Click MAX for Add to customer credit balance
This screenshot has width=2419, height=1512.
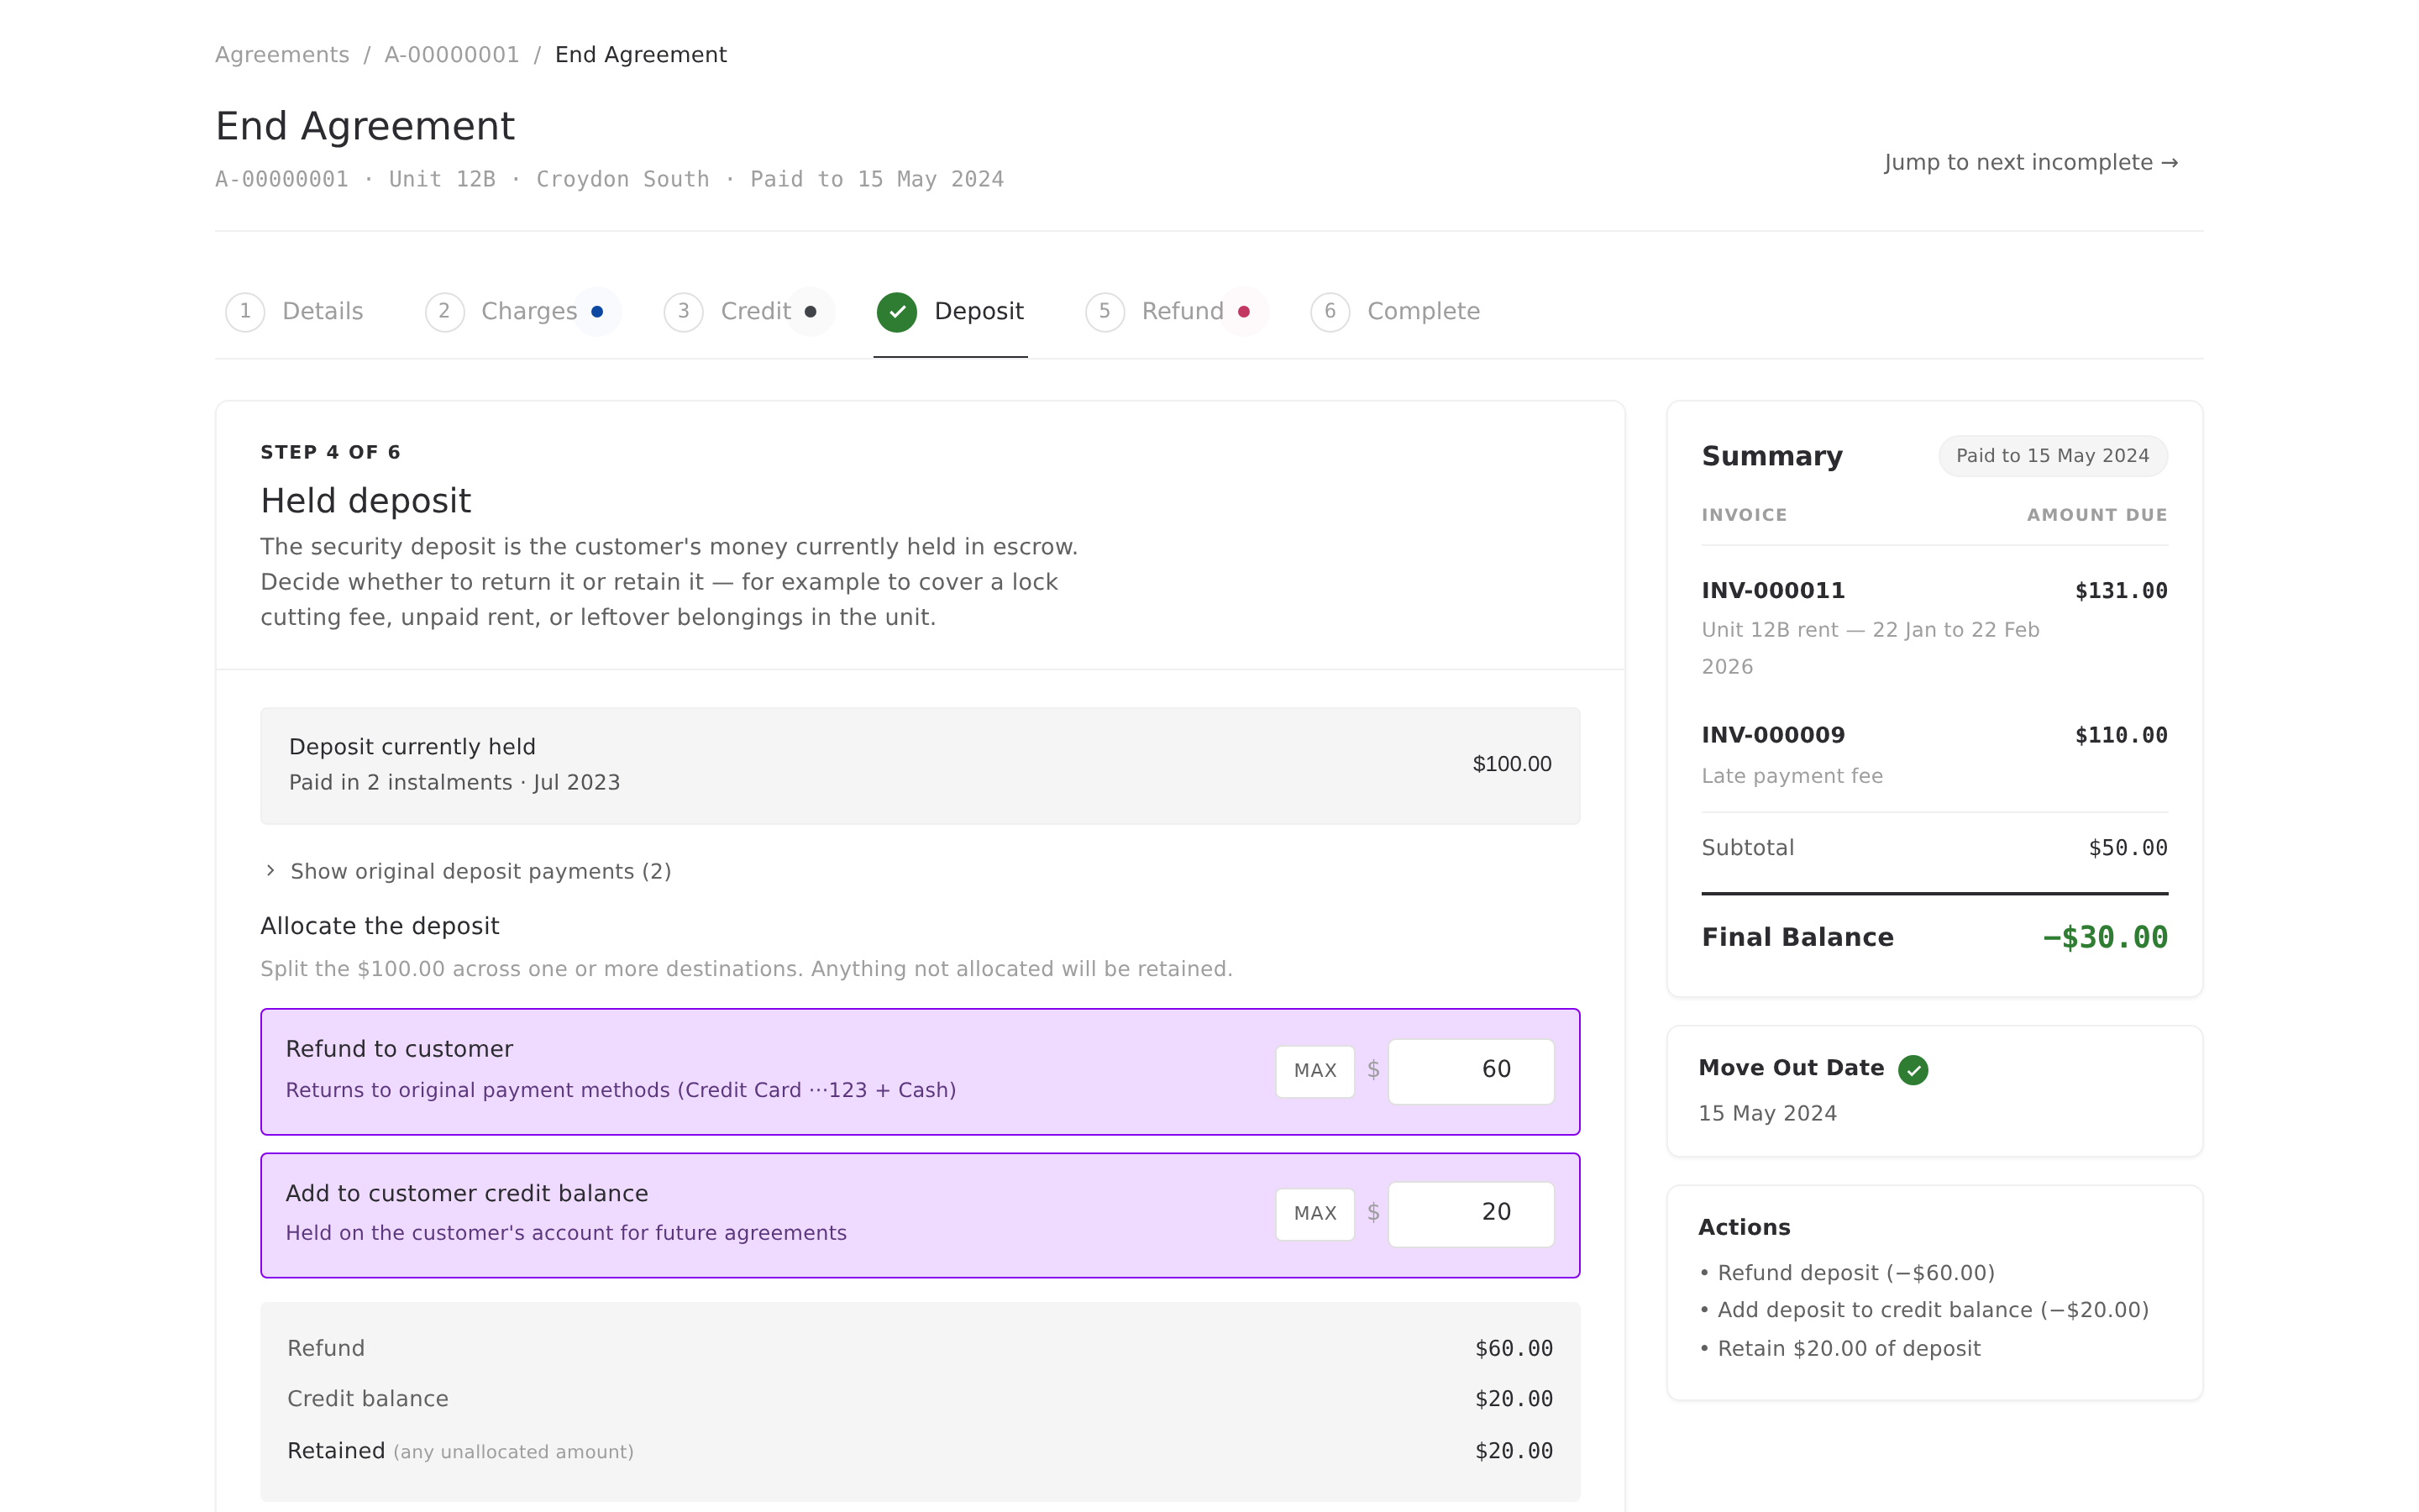point(1314,1214)
